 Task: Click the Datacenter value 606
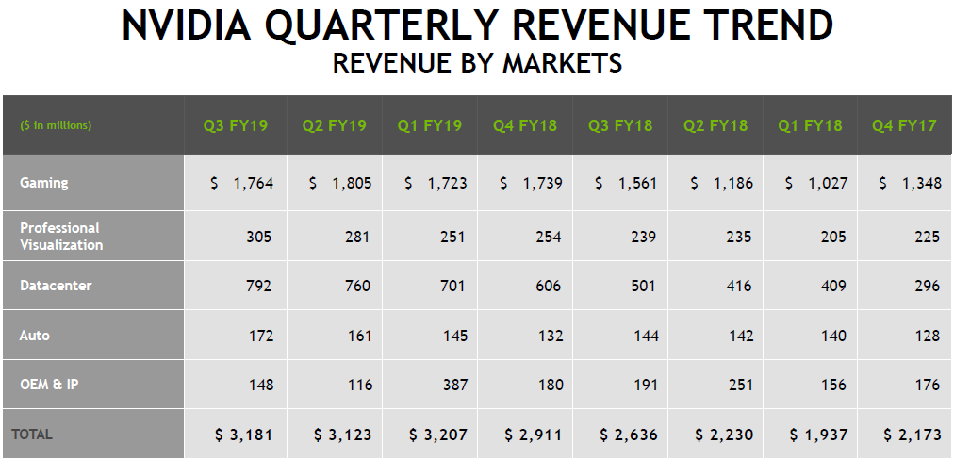(x=549, y=286)
